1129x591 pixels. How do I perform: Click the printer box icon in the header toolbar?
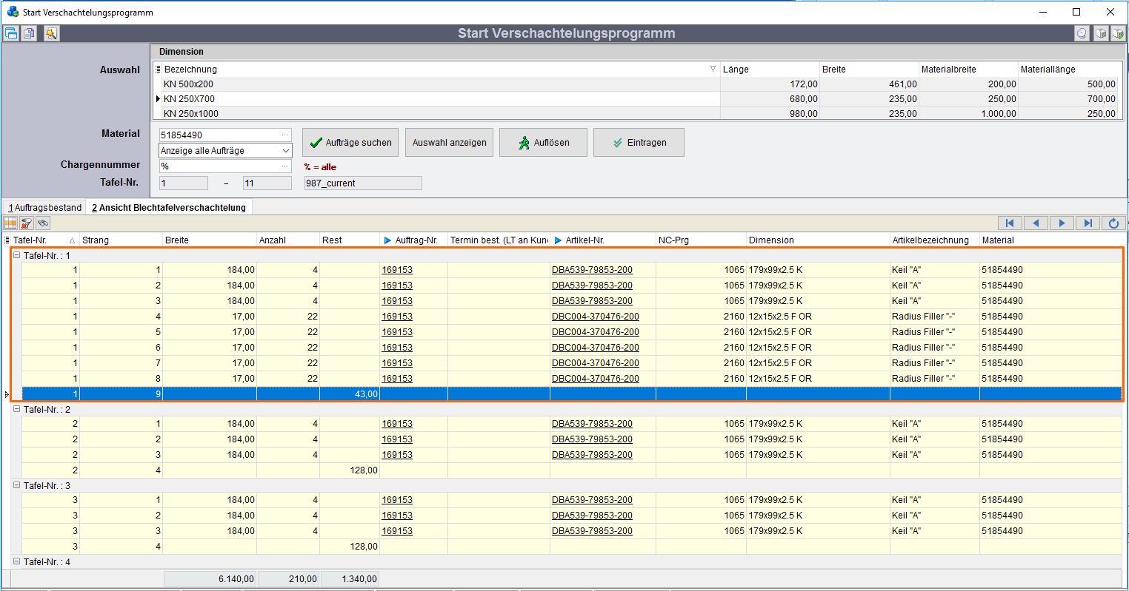(x=1101, y=33)
